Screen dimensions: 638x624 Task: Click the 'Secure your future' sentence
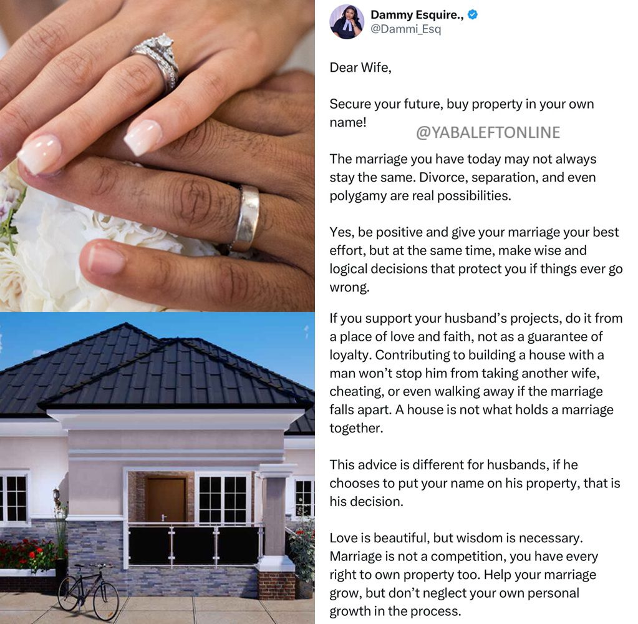coord(462,113)
